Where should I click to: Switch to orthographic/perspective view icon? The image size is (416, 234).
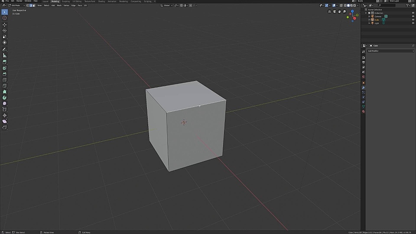pos(329,11)
